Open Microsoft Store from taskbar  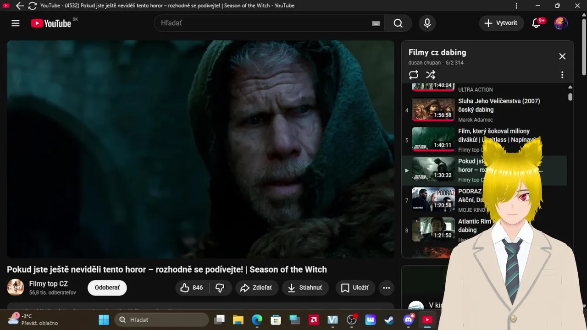[276, 319]
